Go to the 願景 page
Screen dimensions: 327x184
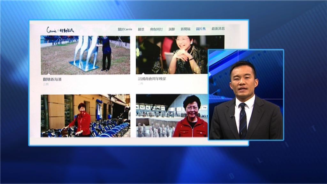point(141,29)
